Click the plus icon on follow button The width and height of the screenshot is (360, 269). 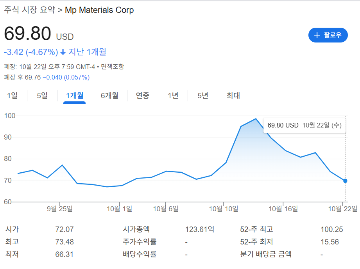[x=317, y=35]
